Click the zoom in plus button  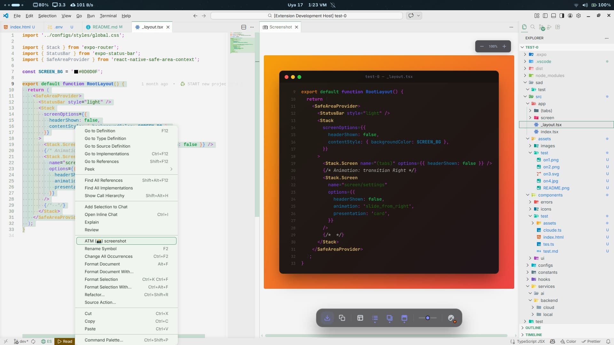(x=504, y=46)
